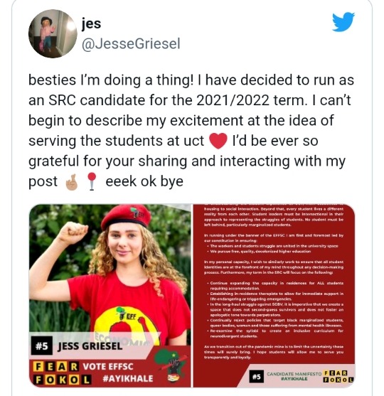Click the #AYIKHALE hashtag on the poster
Image resolution: width=384 pixels, height=396 pixels.
tap(128, 378)
